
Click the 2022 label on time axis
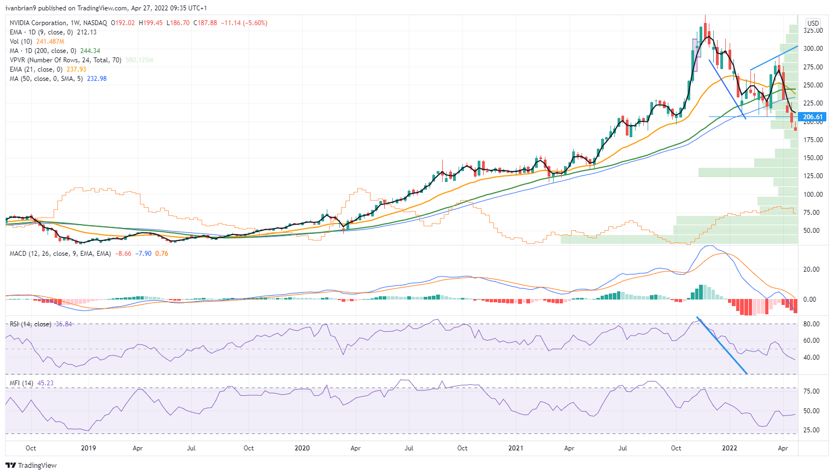click(x=730, y=448)
